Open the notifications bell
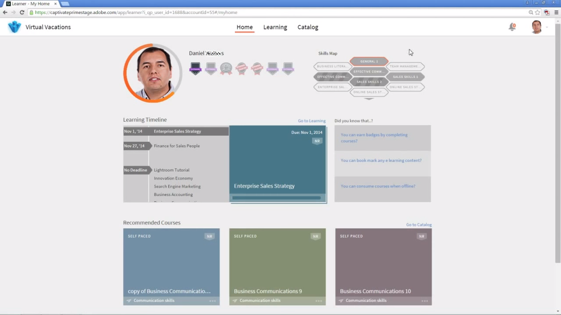The height and width of the screenshot is (315, 561). click(x=511, y=27)
